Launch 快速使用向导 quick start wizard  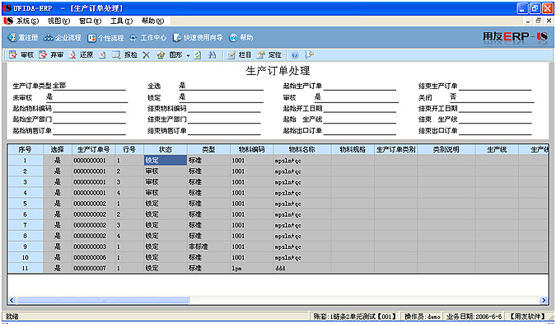pos(198,38)
